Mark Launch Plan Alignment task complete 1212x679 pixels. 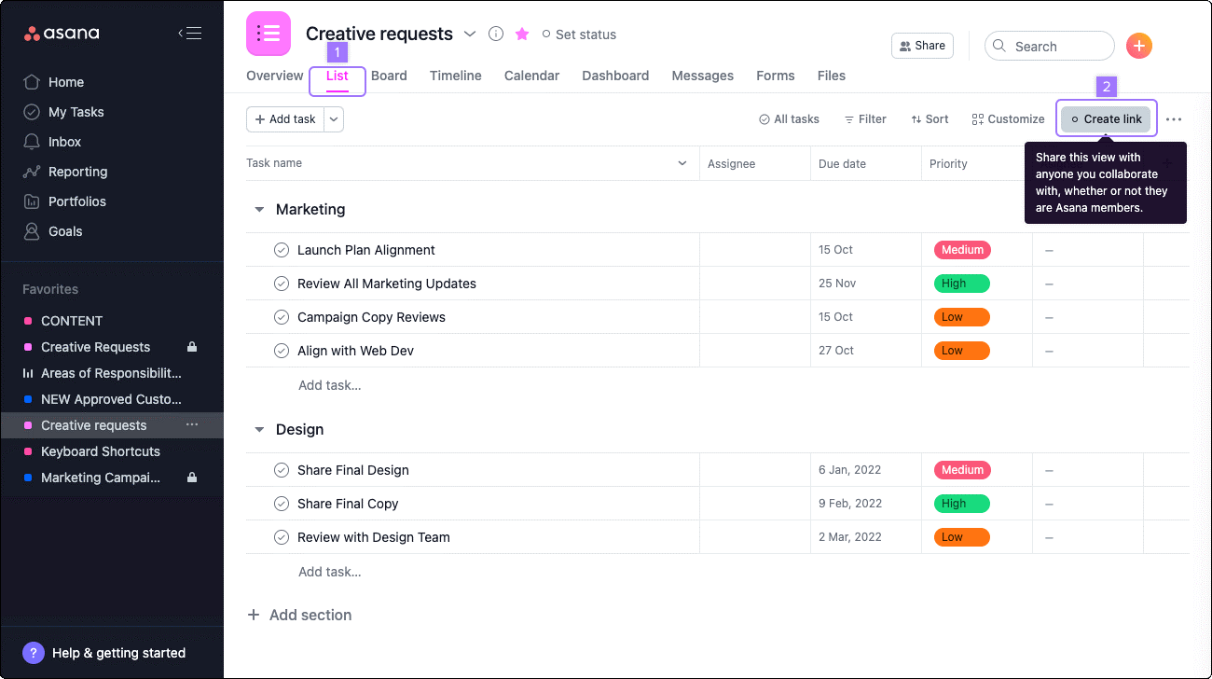click(282, 250)
